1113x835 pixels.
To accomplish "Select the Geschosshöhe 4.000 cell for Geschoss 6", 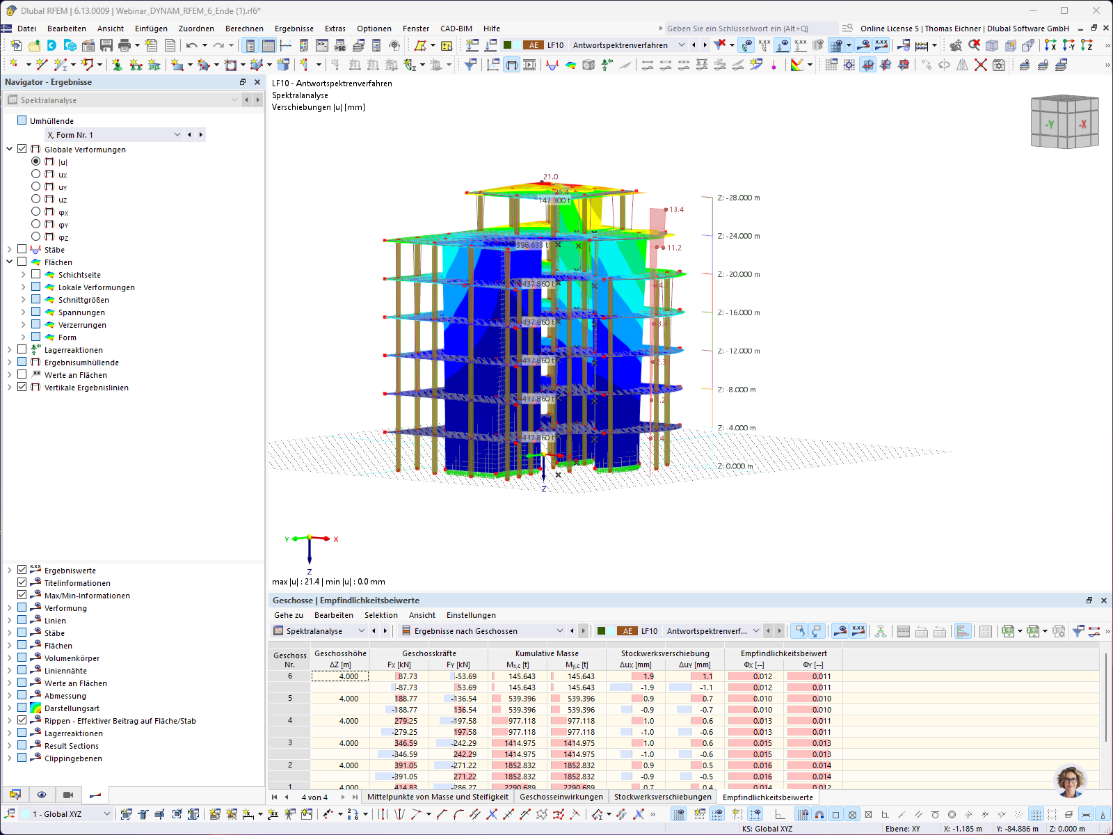I will [340, 676].
